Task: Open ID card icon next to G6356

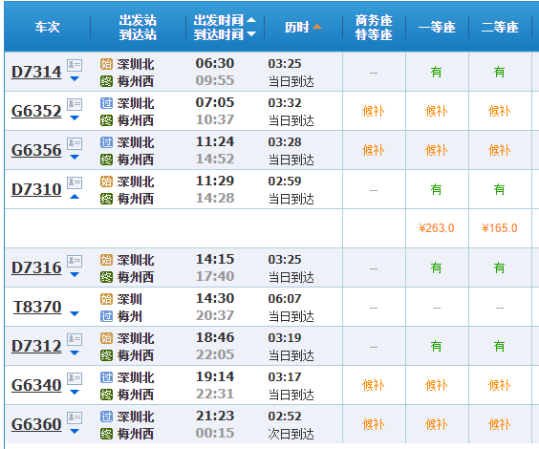Action: click(x=75, y=143)
